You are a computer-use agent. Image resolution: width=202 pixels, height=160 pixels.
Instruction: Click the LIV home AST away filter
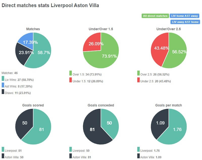pos(185,16)
